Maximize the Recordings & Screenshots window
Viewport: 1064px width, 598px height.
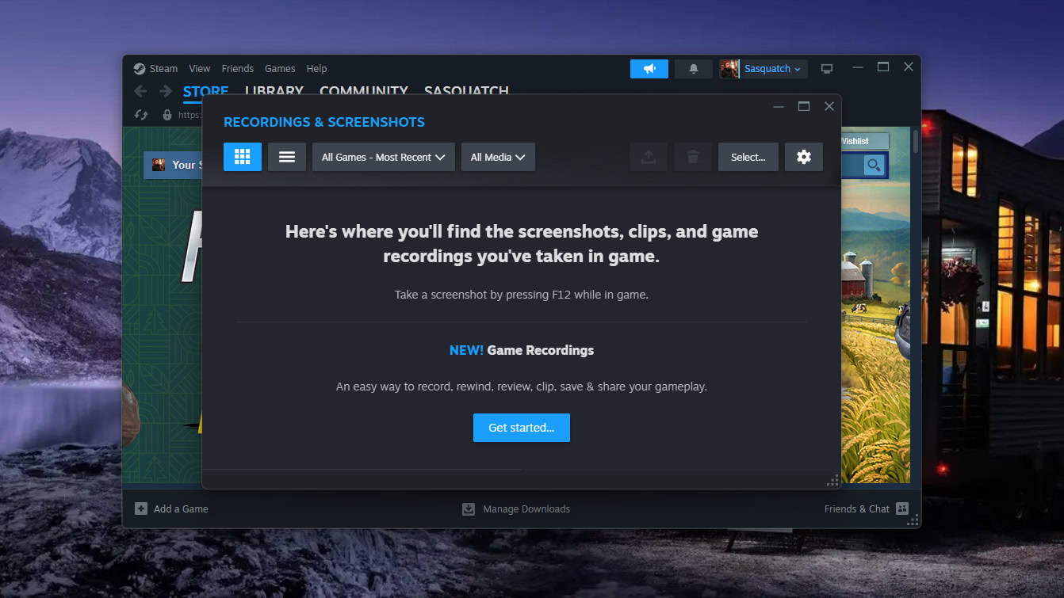coord(804,106)
